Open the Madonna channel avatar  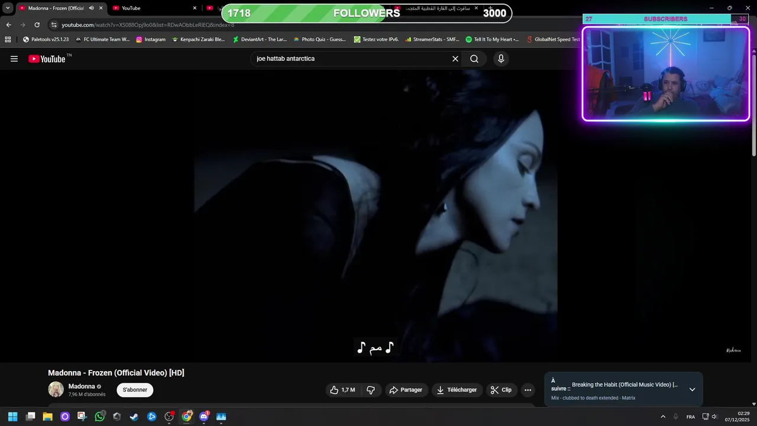tap(56, 389)
